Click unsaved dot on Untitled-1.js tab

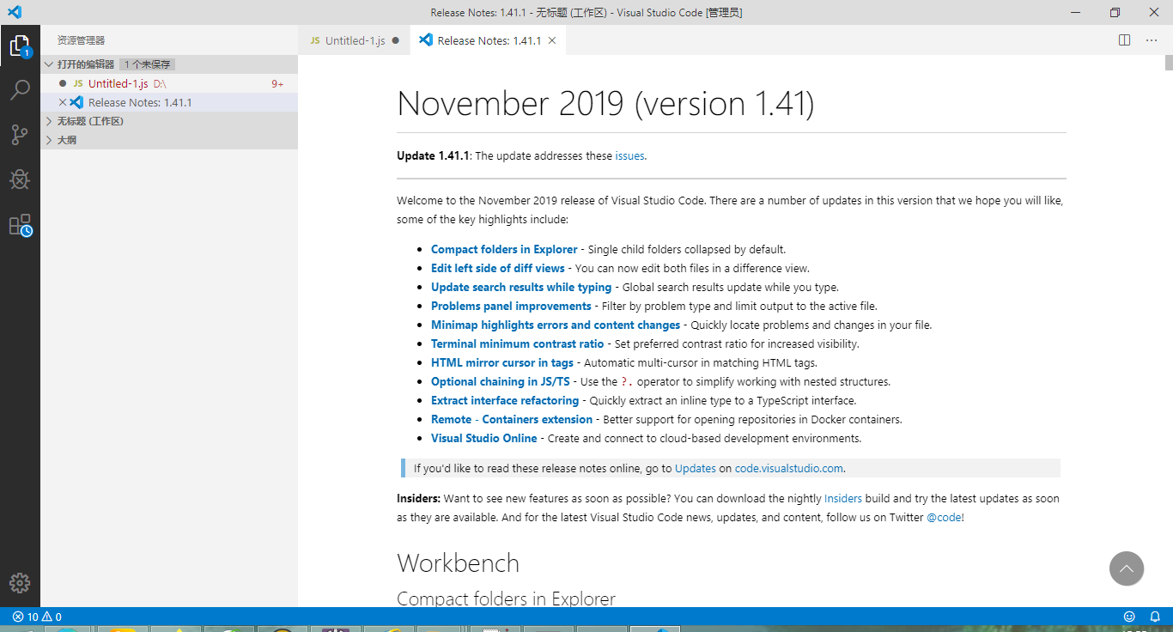[395, 40]
